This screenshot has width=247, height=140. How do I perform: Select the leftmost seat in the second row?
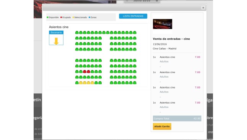77,38
